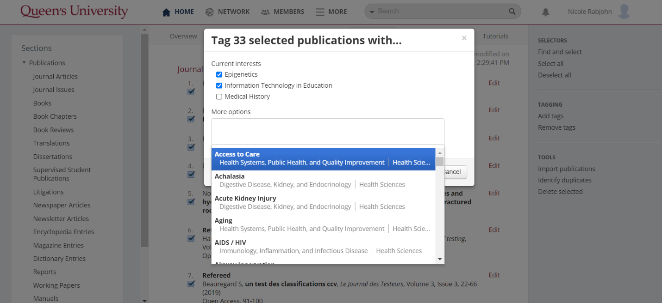Click the Home house icon
Screen dimensions: 662x303
tap(167, 12)
